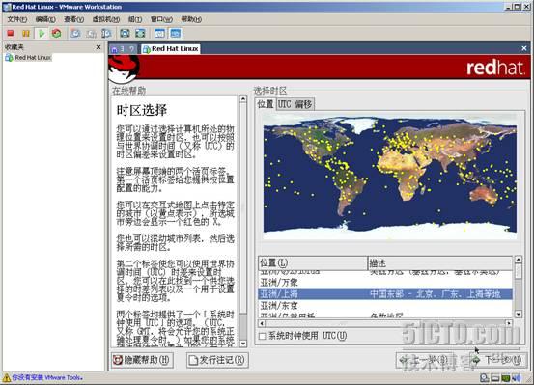
Task: Click the timezone list scroll-right arrow
Action: [509, 323]
